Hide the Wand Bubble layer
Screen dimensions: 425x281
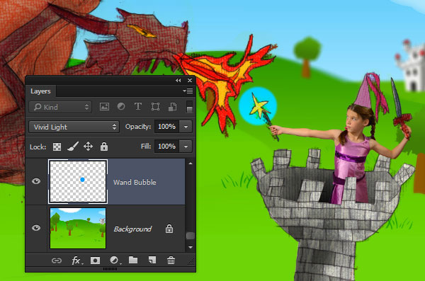tap(36, 181)
